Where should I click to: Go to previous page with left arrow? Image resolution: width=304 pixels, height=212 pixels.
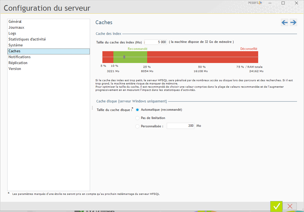(x=285, y=23)
